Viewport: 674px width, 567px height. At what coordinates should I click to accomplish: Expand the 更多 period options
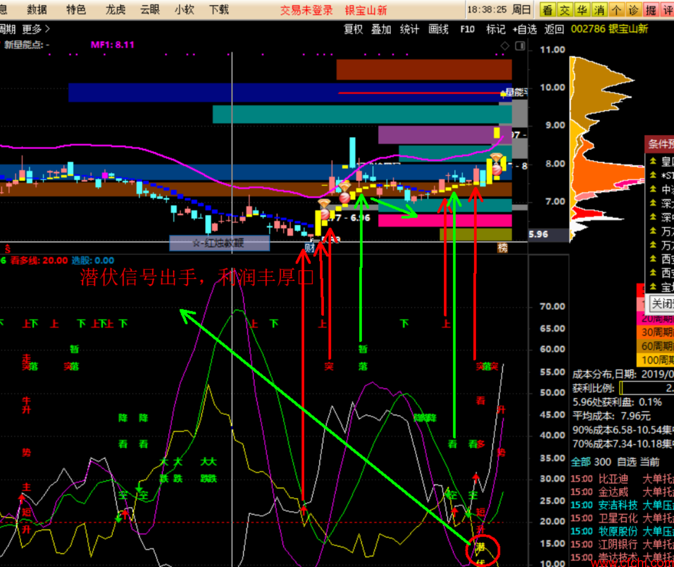(x=36, y=29)
